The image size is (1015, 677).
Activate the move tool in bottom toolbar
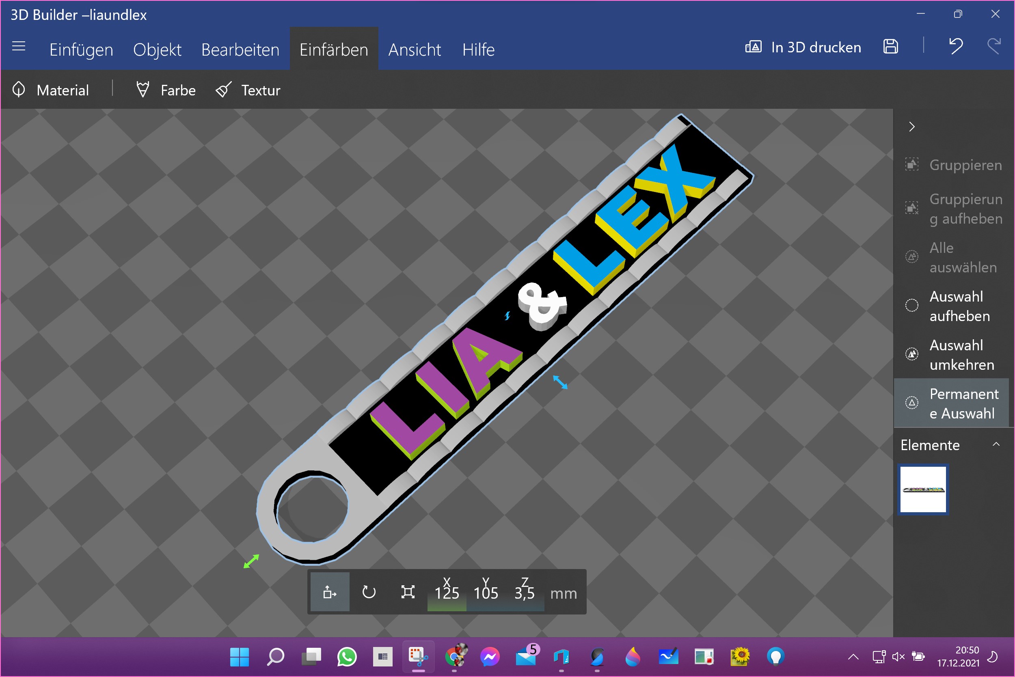(x=330, y=592)
